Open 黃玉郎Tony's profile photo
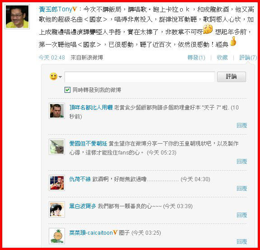 point(17,17)
